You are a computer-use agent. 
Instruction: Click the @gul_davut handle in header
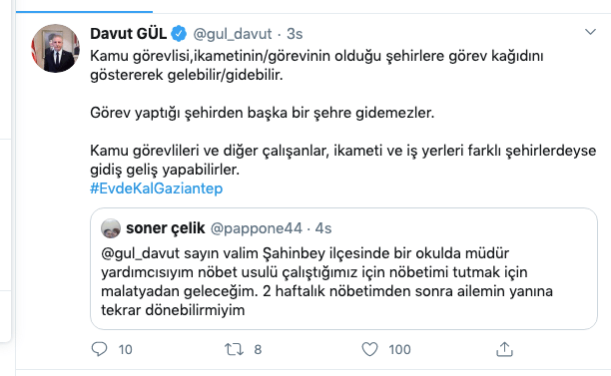point(233,34)
